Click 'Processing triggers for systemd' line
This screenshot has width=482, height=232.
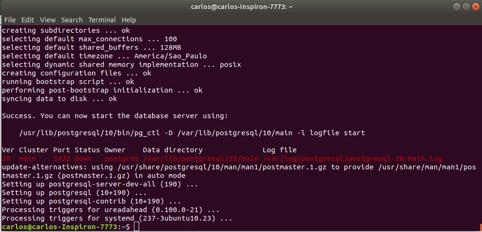click(117, 219)
